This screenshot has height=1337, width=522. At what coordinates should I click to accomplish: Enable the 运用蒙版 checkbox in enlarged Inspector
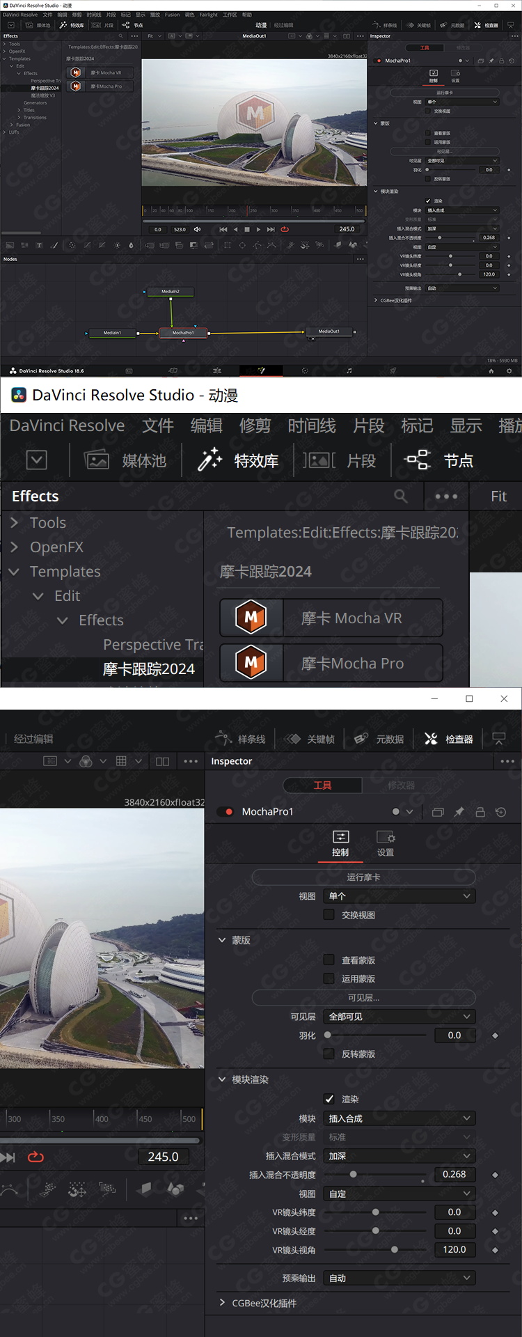pyautogui.click(x=329, y=978)
